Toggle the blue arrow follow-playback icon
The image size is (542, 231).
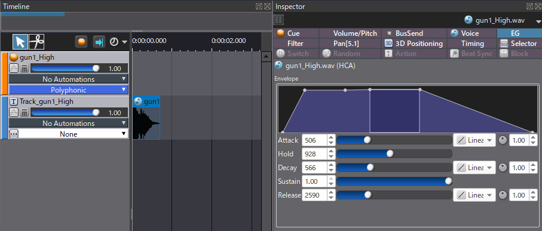coord(99,42)
